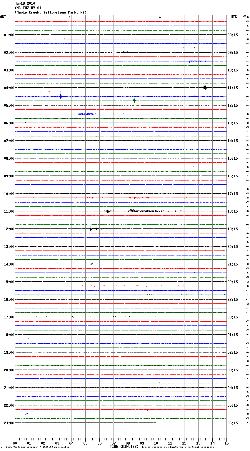This screenshot has height=451, width=250.
Task: Click the '23:15' UTC time label
Action: pos(233,300)
